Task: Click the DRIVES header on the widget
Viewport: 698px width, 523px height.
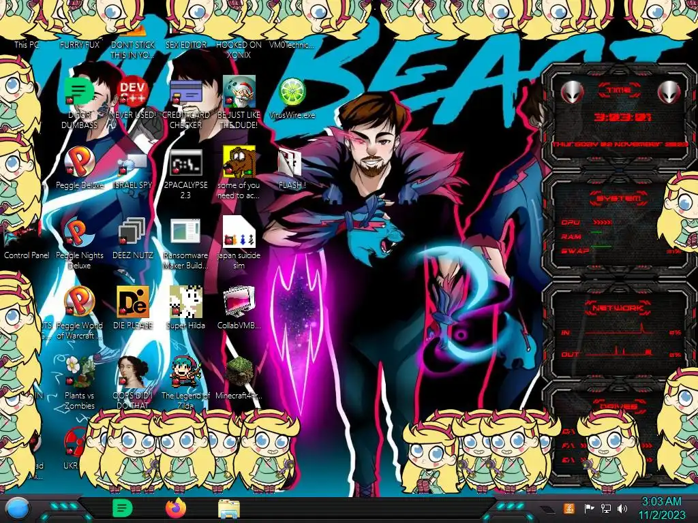Action: point(618,406)
